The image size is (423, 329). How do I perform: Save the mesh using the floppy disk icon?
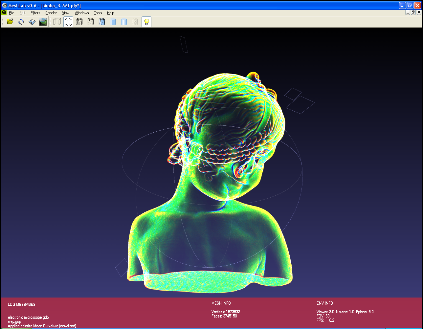[32, 22]
